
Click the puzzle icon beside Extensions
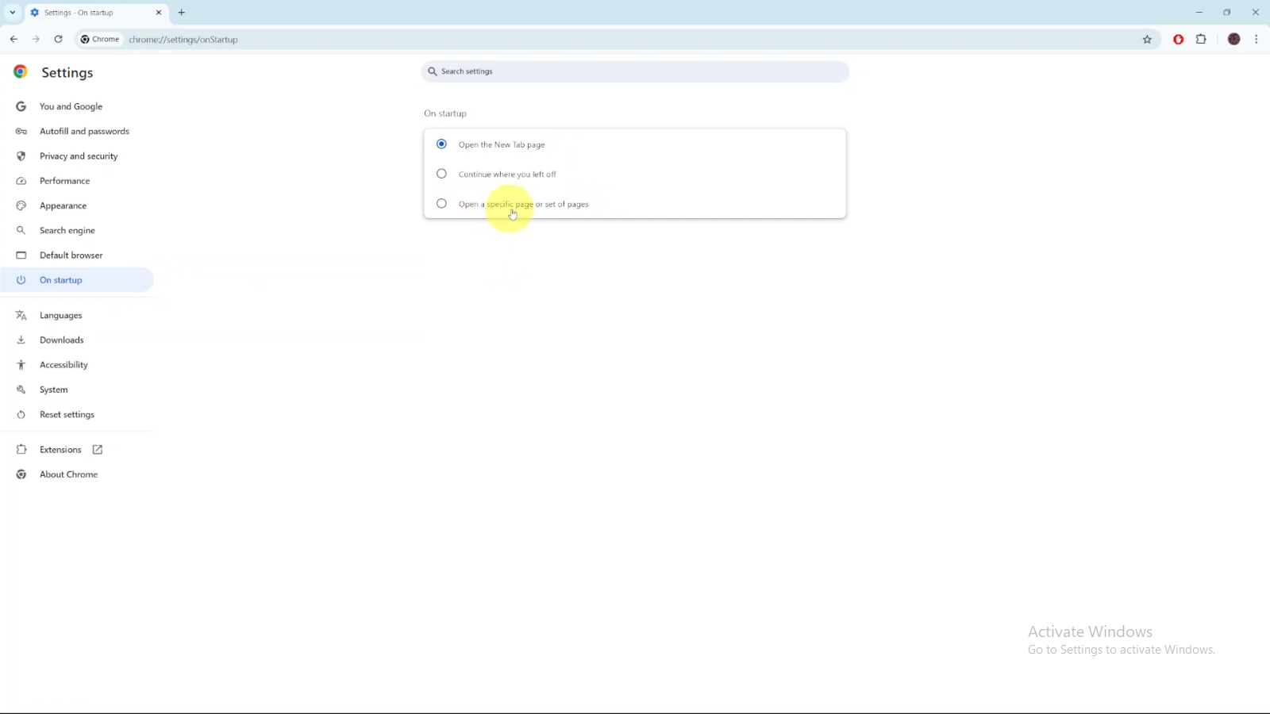coord(21,450)
